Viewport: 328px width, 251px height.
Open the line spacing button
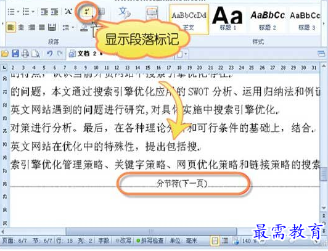(x=66, y=27)
